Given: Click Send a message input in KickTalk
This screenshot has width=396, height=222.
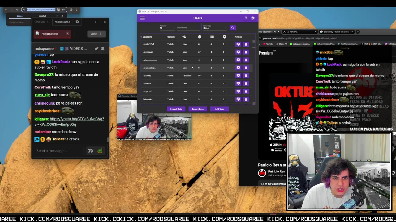Looking at the screenshot, I should click(58, 151).
